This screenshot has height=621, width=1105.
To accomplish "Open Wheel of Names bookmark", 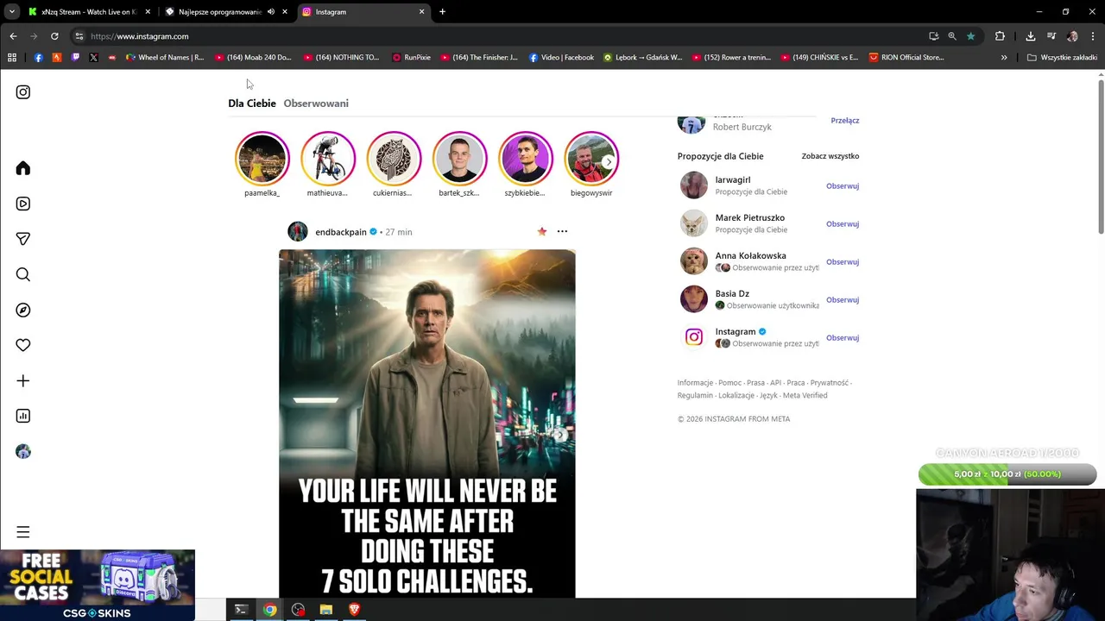I will point(165,58).
